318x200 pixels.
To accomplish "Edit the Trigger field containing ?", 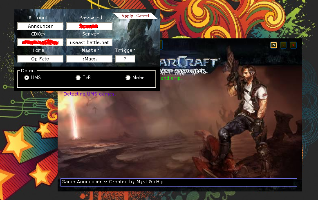I will click(x=125, y=59).
